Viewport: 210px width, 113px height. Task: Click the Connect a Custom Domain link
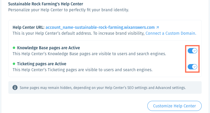click(x=171, y=33)
